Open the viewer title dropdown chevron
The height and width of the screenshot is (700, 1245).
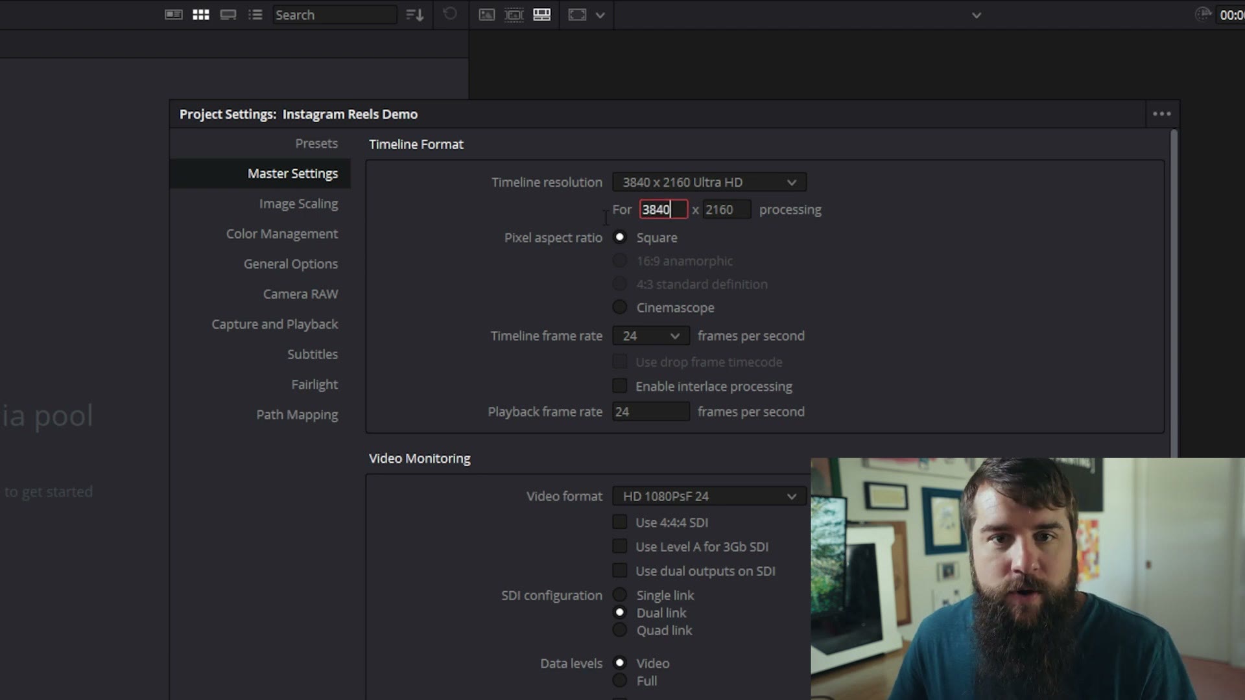(x=977, y=15)
